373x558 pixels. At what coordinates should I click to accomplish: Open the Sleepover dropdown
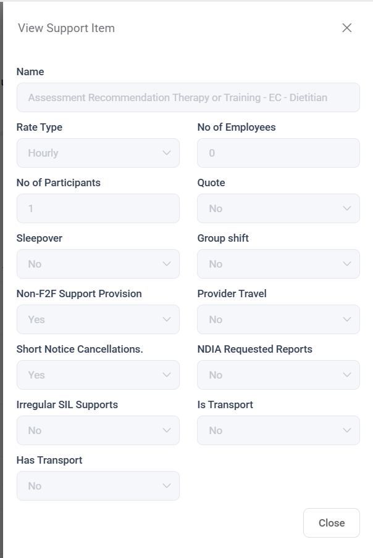click(98, 264)
